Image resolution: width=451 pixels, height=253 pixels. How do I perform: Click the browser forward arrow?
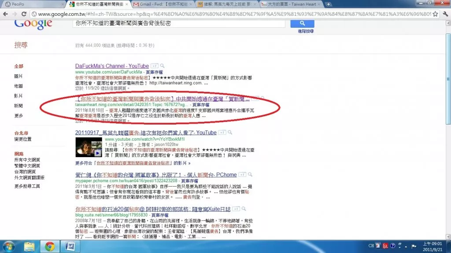click(15, 14)
